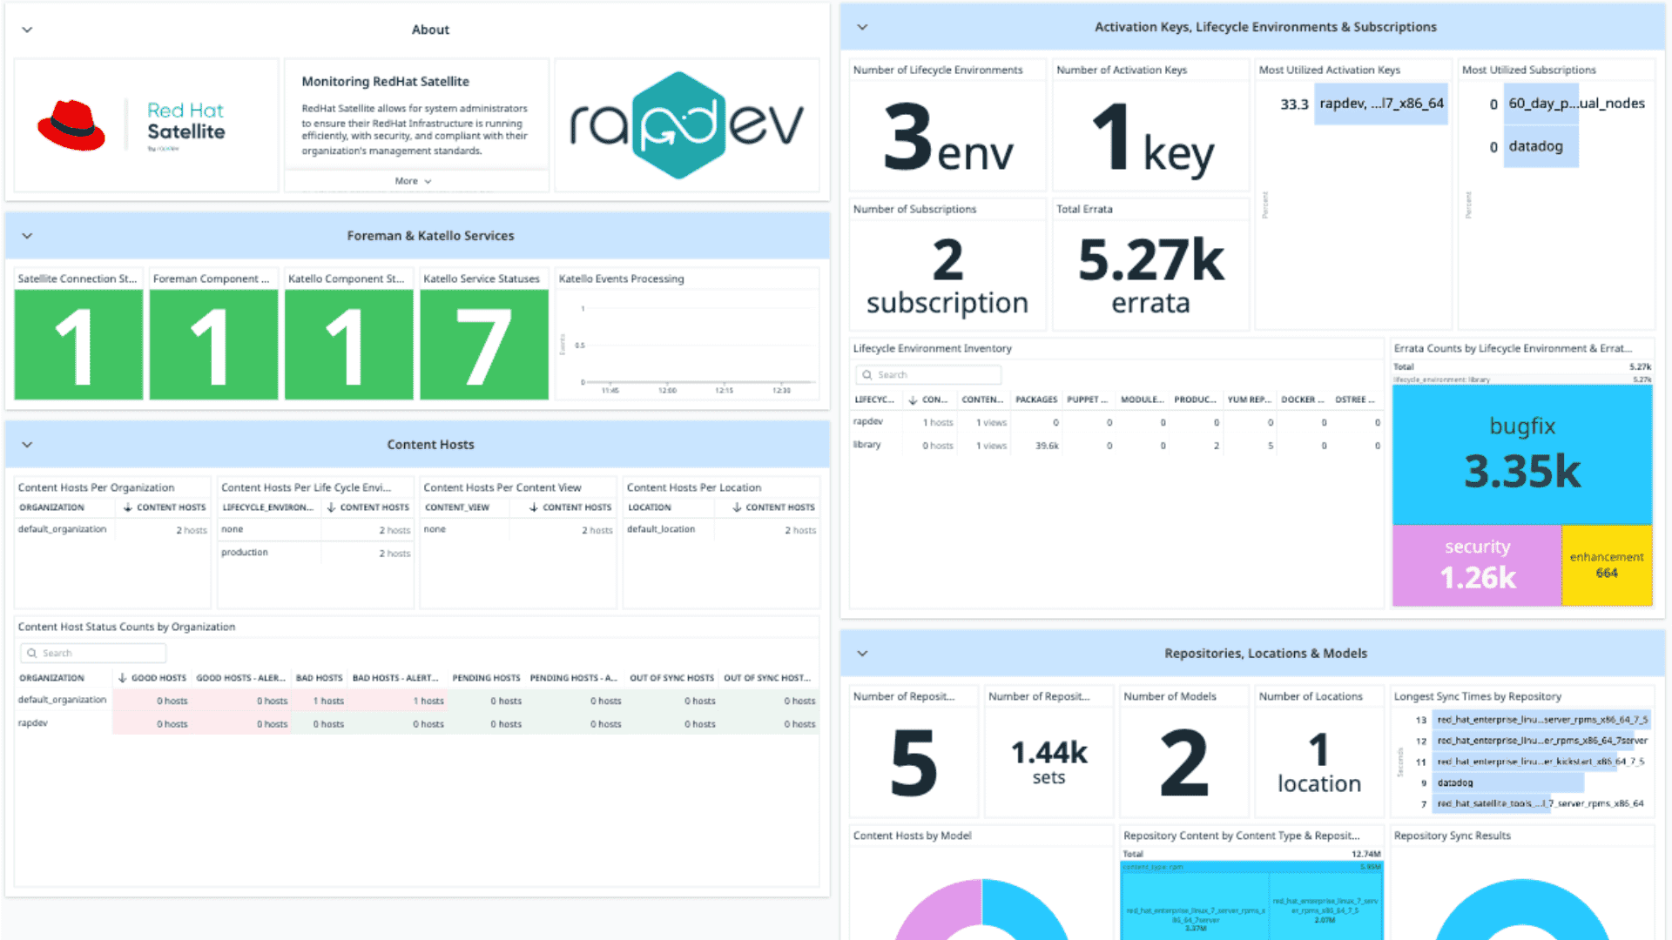
Task: Click the CONTENT_VIEW column header
Action: pos(457,507)
